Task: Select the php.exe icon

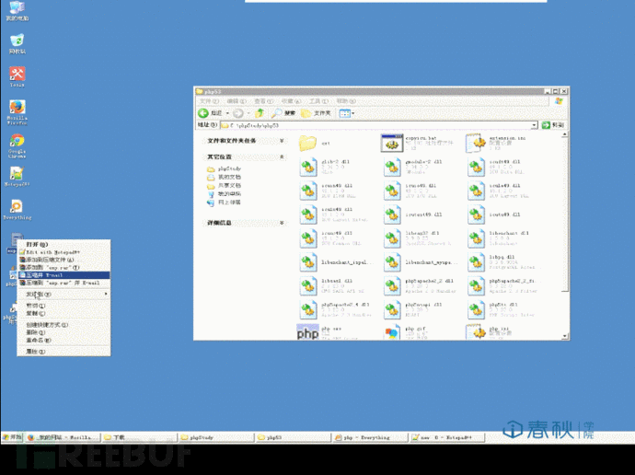Action: 307,332
